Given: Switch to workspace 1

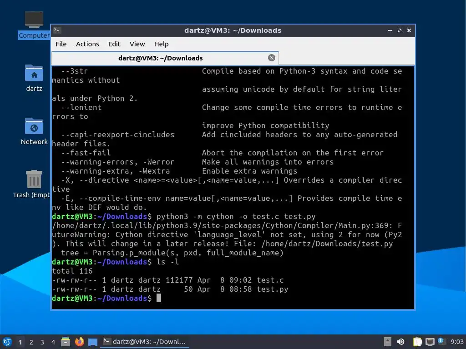Looking at the screenshot, I should point(20,342).
